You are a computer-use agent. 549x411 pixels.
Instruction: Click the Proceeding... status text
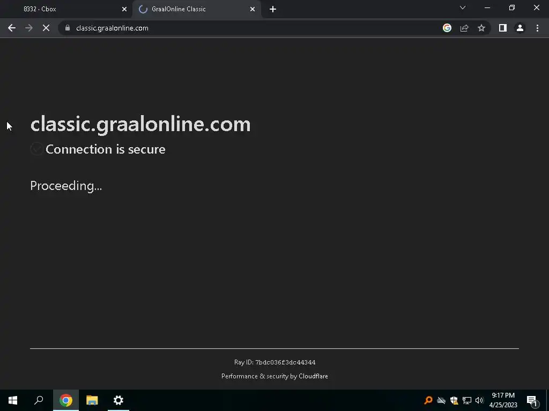(x=66, y=186)
